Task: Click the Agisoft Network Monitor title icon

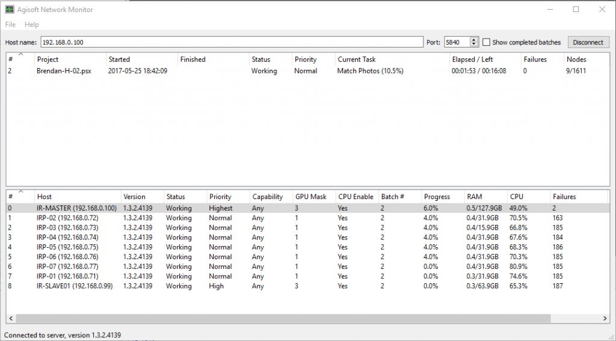Action: [10, 10]
